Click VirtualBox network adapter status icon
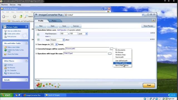Viewport: 178px width, 100px height. tap(151, 99)
